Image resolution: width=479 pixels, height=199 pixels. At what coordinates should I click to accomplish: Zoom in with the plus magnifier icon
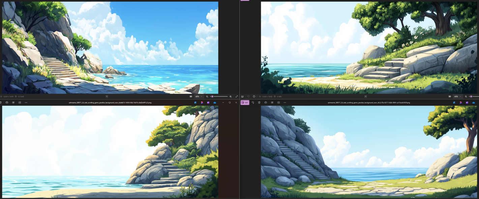pyautogui.click(x=231, y=96)
